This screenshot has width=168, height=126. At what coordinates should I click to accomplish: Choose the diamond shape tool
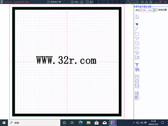tap(137, 48)
